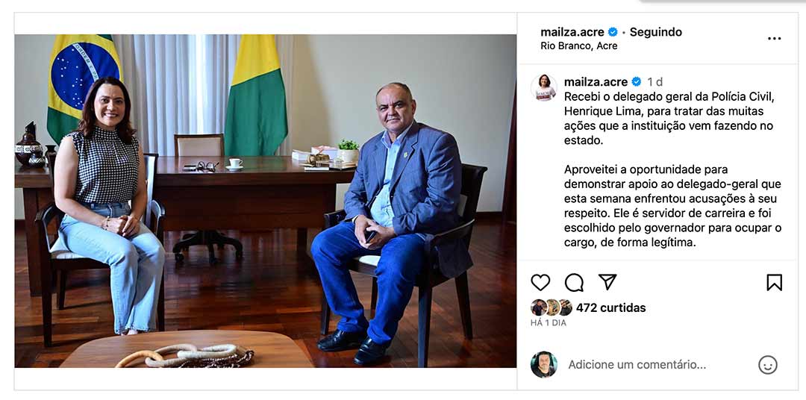The width and height of the screenshot is (806, 400).
Task: Click the Adicione um comentário field
Action: (x=658, y=365)
